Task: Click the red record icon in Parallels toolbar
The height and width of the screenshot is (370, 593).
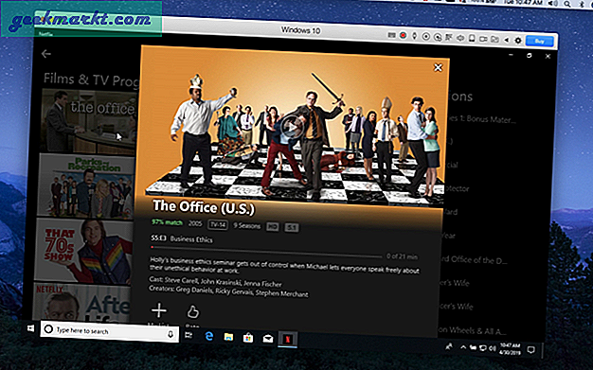Action: pyautogui.click(x=404, y=36)
